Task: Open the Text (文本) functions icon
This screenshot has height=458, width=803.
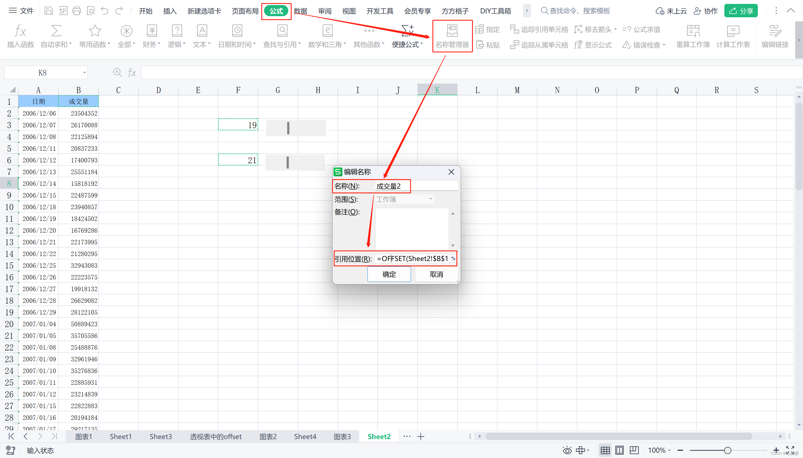Action: (x=202, y=36)
